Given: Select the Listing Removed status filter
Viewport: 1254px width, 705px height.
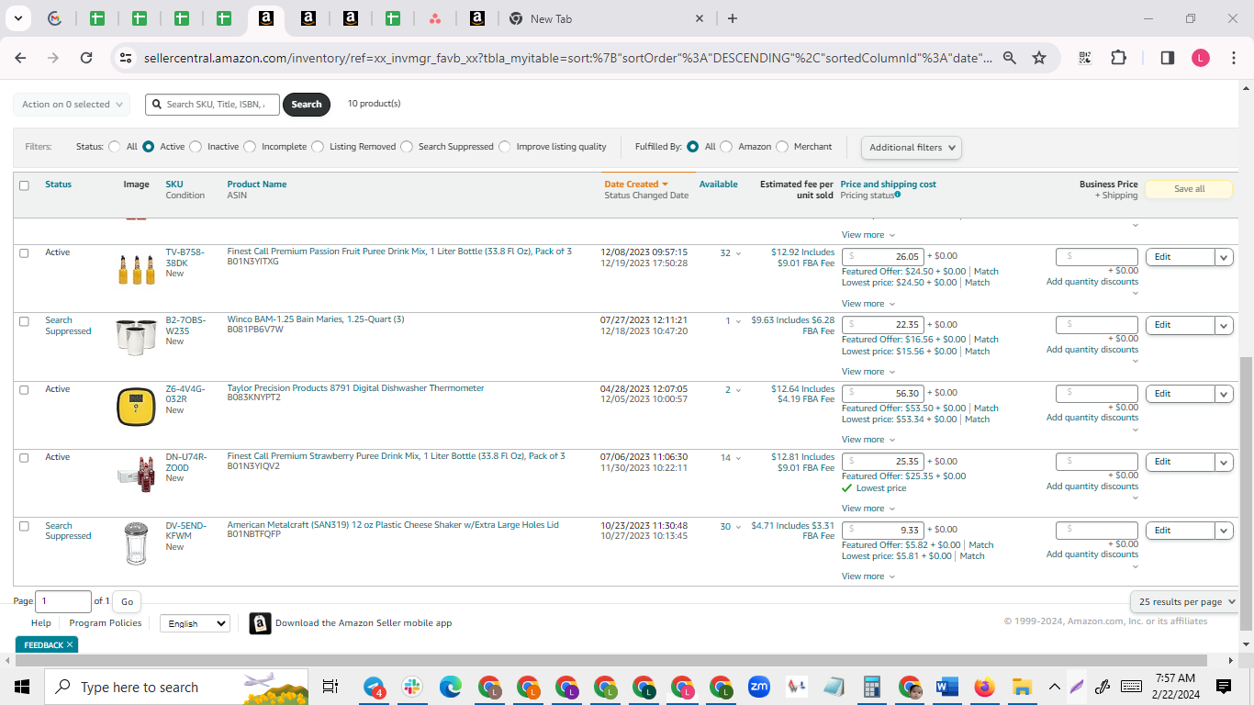Looking at the screenshot, I should 318,147.
